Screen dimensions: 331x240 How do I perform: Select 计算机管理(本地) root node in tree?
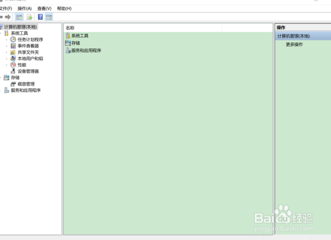pyautogui.click(x=21, y=27)
